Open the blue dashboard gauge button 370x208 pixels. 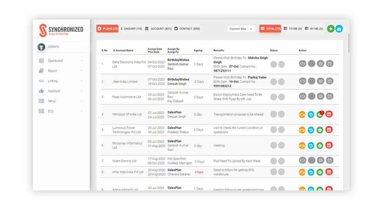339,29
